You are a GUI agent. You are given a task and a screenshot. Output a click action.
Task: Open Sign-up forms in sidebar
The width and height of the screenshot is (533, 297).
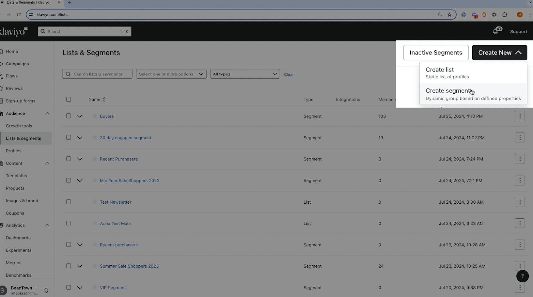tap(20, 101)
